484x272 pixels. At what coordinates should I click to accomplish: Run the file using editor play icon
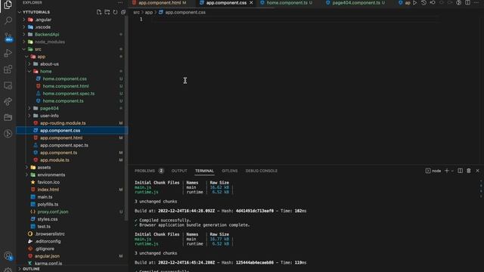coord(415,3)
